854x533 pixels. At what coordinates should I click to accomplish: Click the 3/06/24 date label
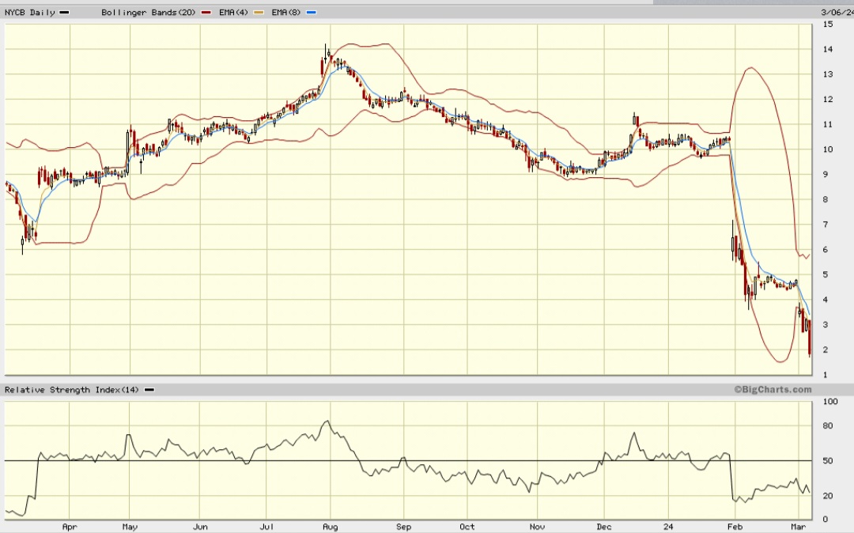click(837, 12)
